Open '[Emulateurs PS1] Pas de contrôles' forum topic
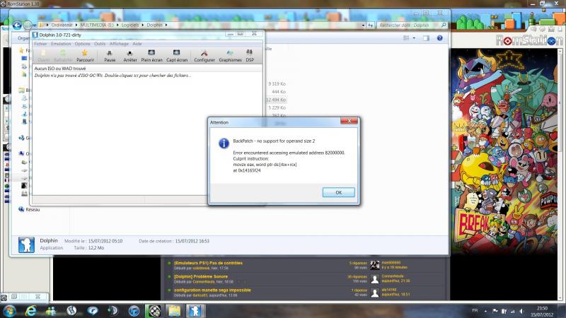The height and width of the screenshot is (318, 566). point(208,263)
